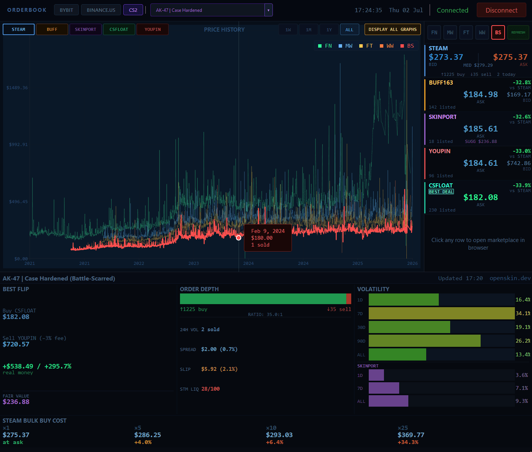Click the REFRESH button
The width and height of the screenshot is (532, 452).
518,32
